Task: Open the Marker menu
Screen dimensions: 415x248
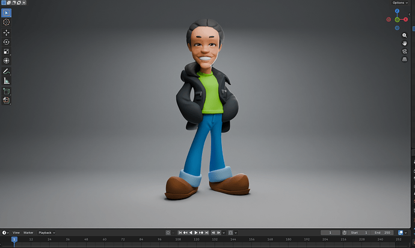Action: (x=28, y=232)
